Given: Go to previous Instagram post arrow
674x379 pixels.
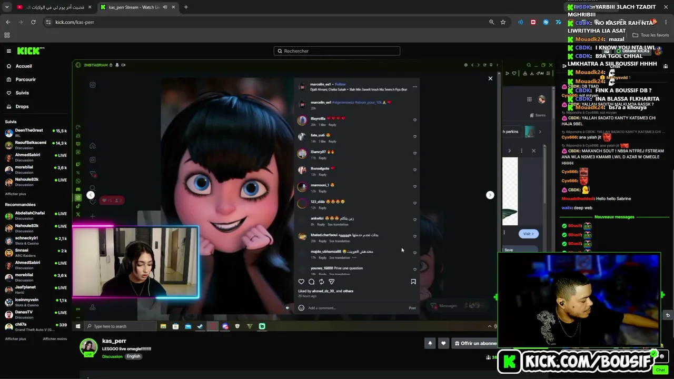Looking at the screenshot, I should pos(91,195).
